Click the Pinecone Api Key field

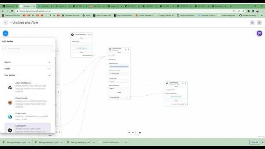coord(119,66)
